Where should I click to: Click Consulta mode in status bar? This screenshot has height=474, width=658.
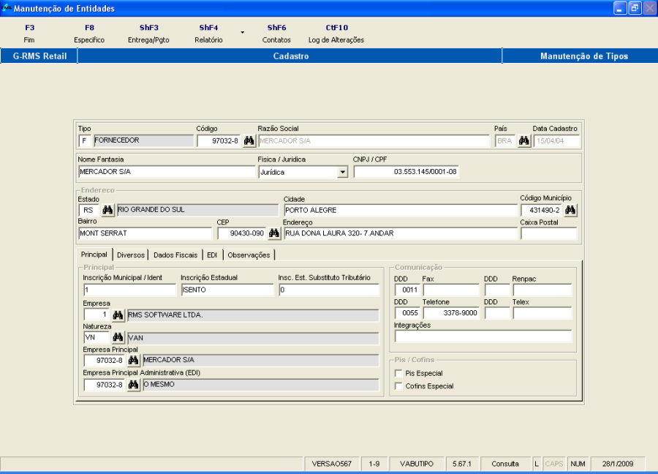[505, 464]
